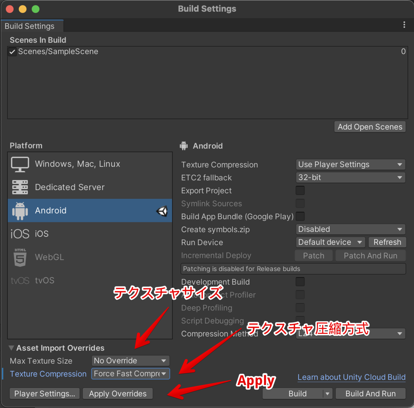The height and width of the screenshot is (408, 414).
Task: Open the Learn about Unity Cloud Build link
Action: tap(352, 377)
